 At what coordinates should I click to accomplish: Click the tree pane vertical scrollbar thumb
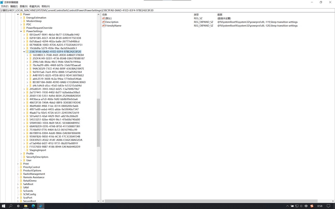pyautogui.click(x=98, y=123)
